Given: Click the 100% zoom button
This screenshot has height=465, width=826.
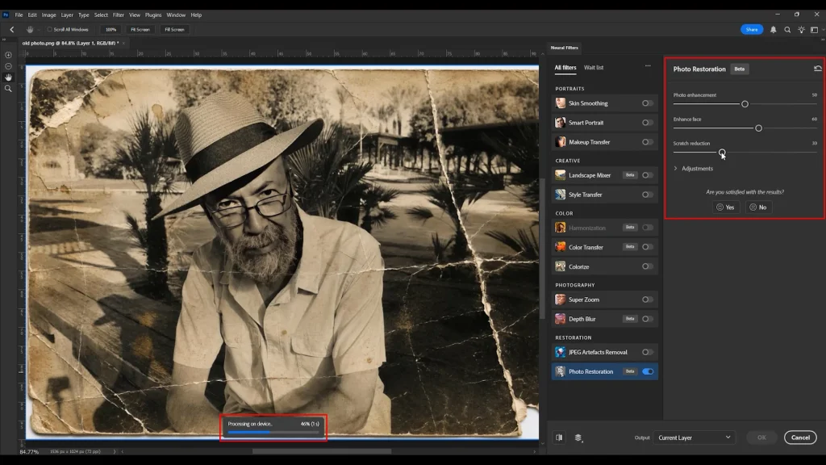Looking at the screenshot, I should click(111, 30).
